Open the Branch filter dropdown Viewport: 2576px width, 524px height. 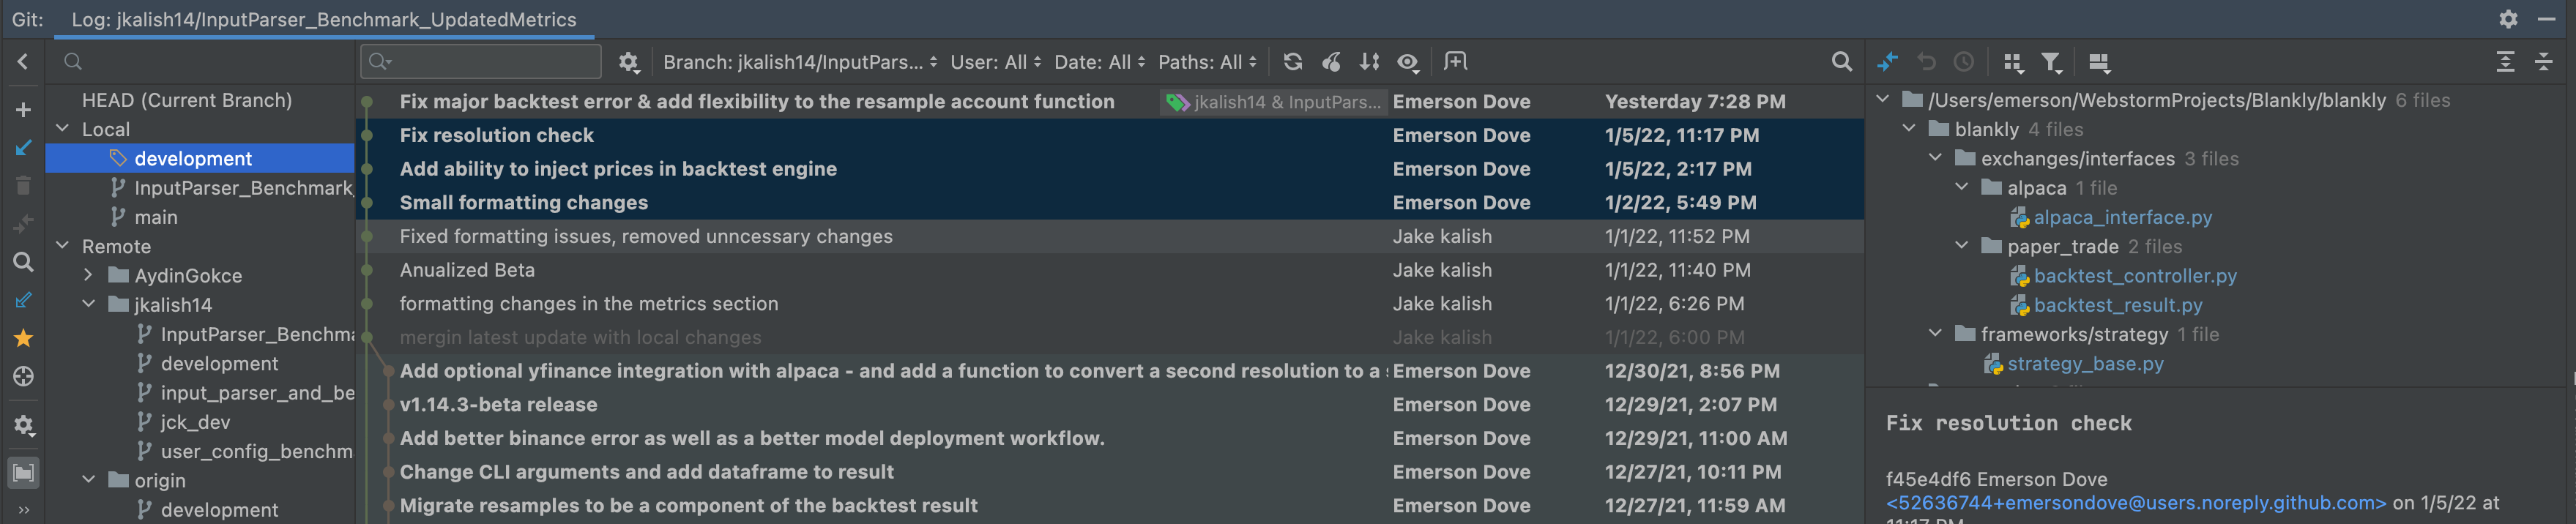click(800, 62)
